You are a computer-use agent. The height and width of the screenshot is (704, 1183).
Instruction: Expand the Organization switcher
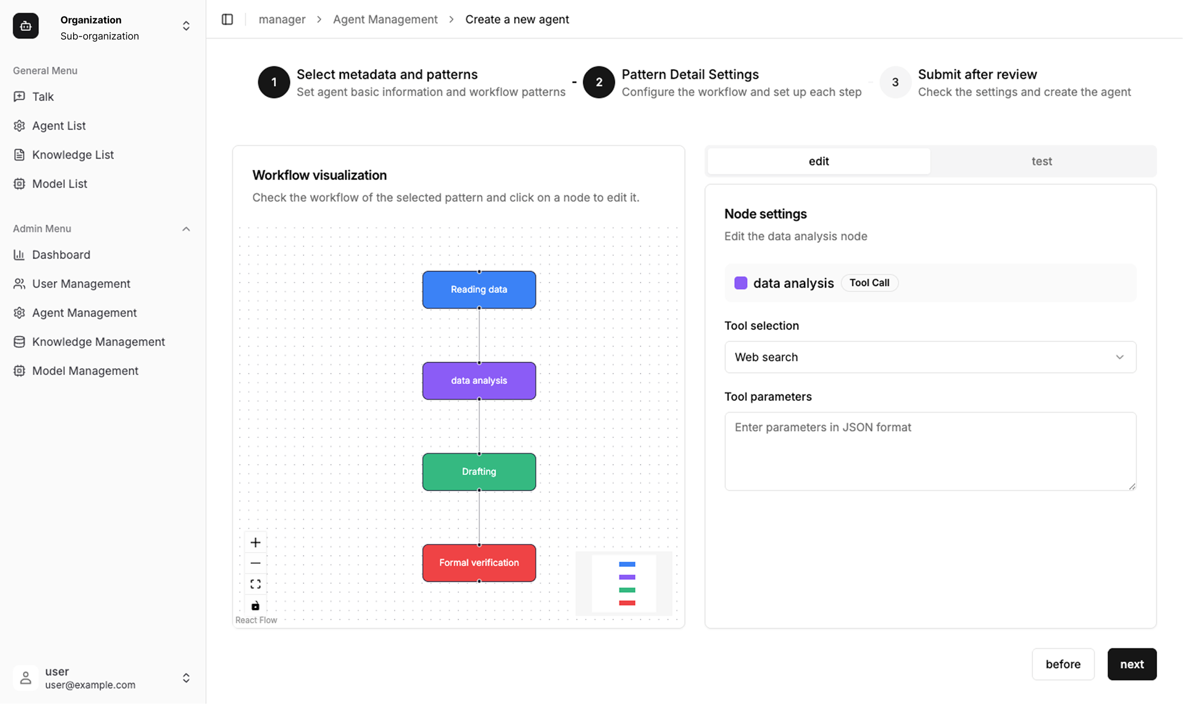pyautogui.click(x=186, y=26)
